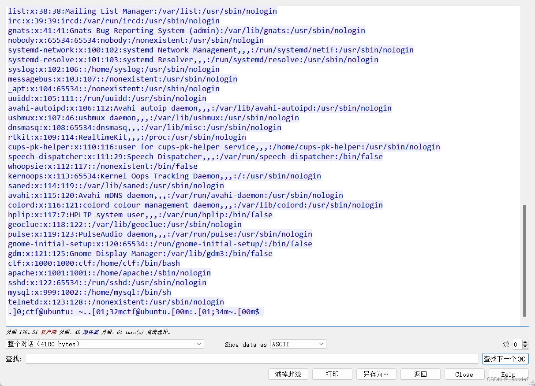Click the systemd-resolve line
535x386 pixels.
pyautogui.click(x=193, y=59)
